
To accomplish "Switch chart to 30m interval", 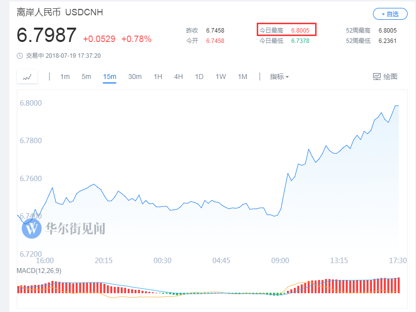I will 135,77.
